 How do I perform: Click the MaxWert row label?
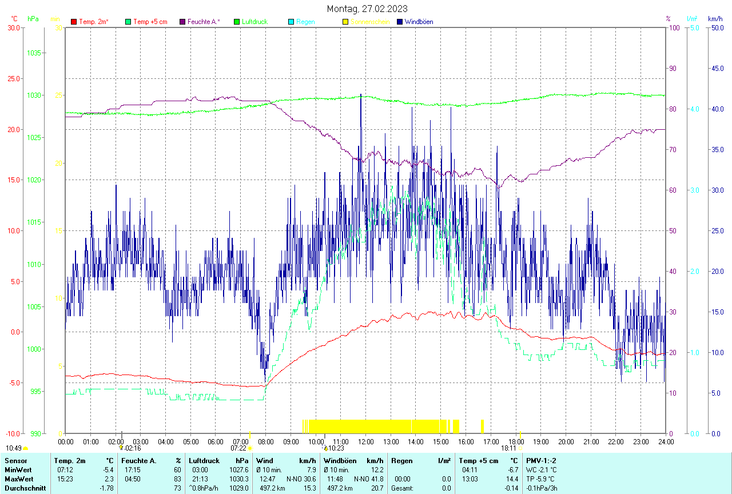(19, 479)
